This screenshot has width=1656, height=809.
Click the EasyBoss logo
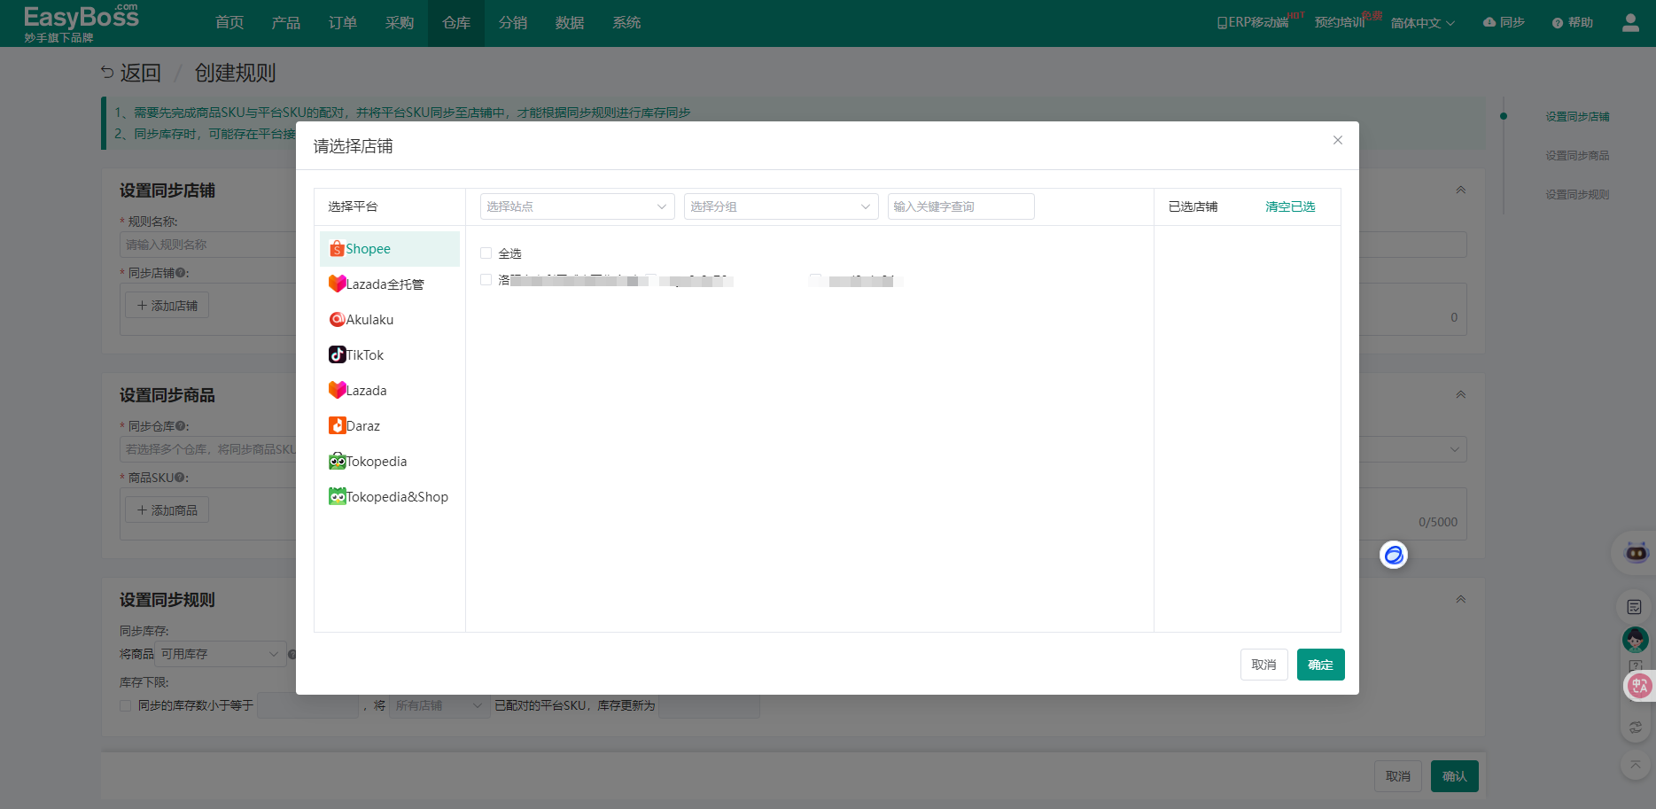[x=82, y=23]
